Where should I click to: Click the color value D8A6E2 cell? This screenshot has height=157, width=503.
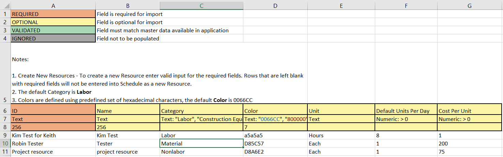tap(275, 152)
